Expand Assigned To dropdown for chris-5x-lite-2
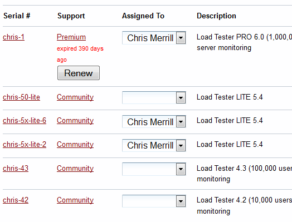Image resolution: width=292 pixels, height=222 pixels. click(154, 145)
